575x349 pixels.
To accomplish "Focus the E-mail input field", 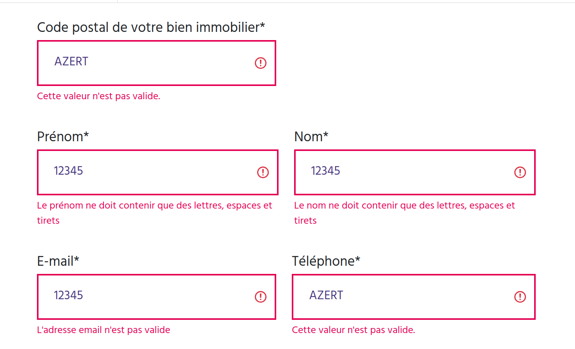I will point(148,297).
